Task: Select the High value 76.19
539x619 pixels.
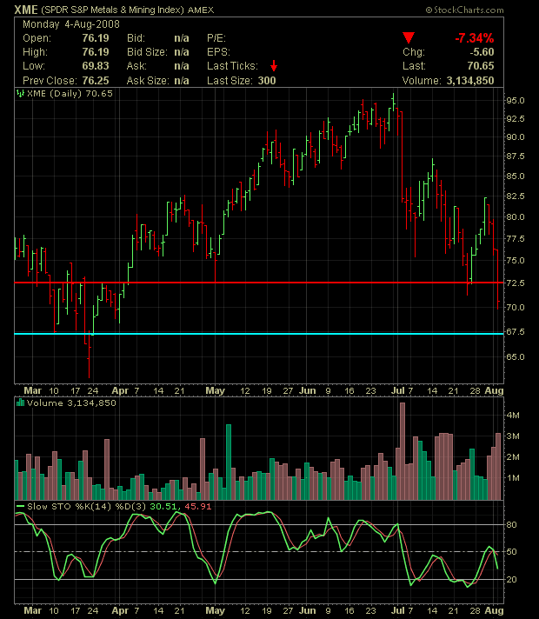Action: click(x=96, y=51)
